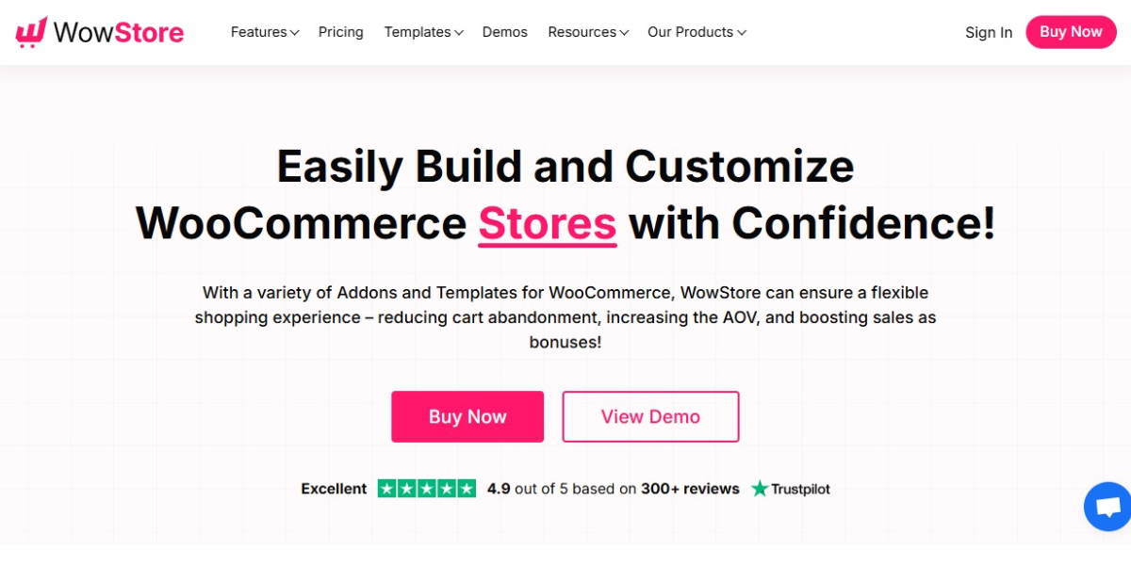
Task: Open the View Demo button
Action: tap(650, 416)
